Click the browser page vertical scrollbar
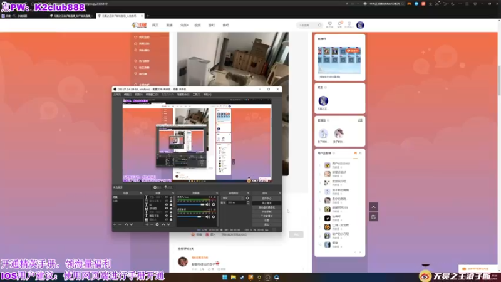The height and width of the screenshot is (282, 501). (499, 80)
